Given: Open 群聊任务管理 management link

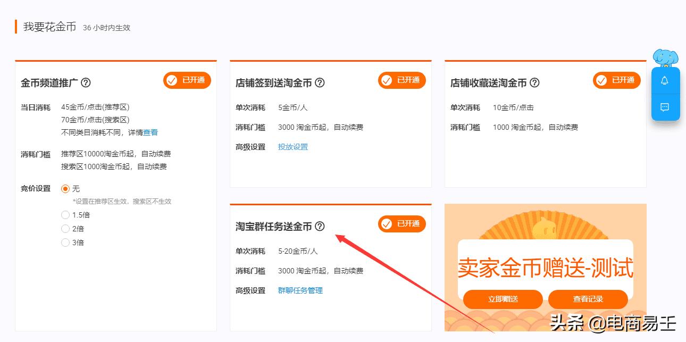Looking at the screenshot, I should pyautogui.click(x=300, y=290).
